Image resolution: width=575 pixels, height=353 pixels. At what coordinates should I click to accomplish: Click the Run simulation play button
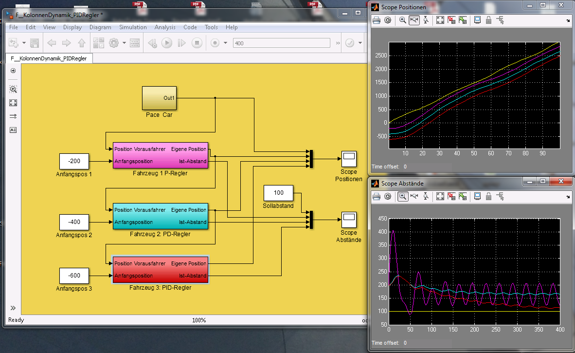(167, 43)
